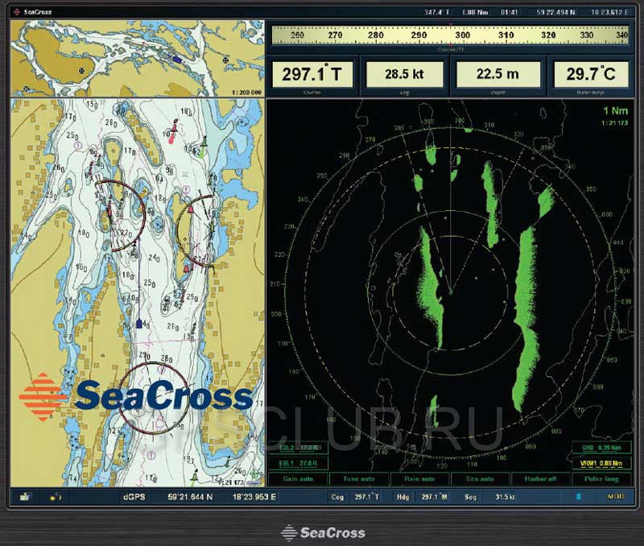
Task: Click the 0.88 Nm distance in top bar
Action: pos(475,12)
